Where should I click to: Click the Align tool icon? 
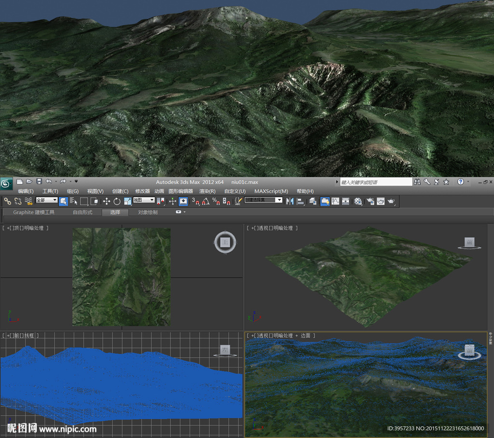pos(301,201)
